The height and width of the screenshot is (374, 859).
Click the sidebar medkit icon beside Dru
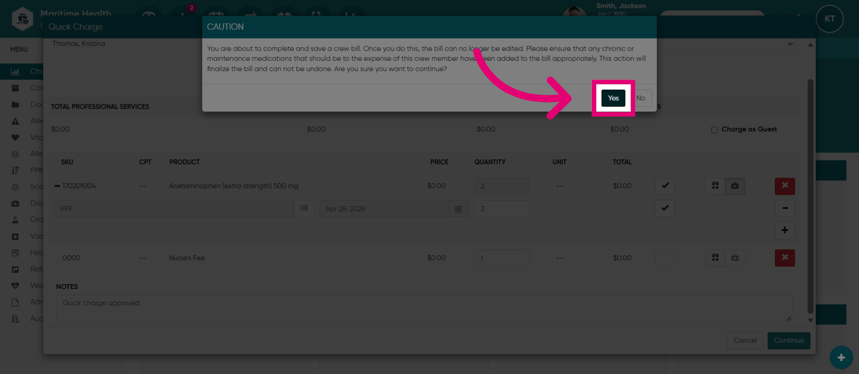[x=15, y=203]
